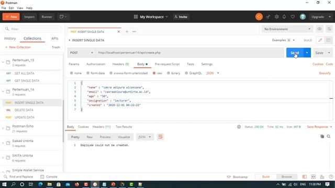Switch to Browse mode in status bar

[x=286, y=177]
